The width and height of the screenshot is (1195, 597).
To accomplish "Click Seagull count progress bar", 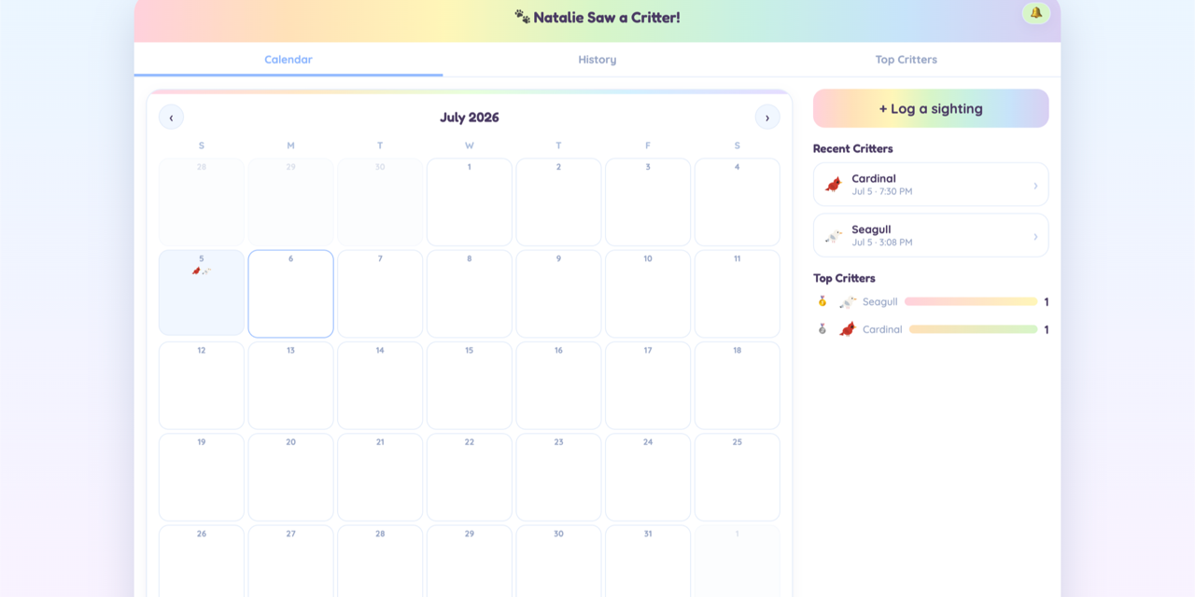I will coord(971,302).
